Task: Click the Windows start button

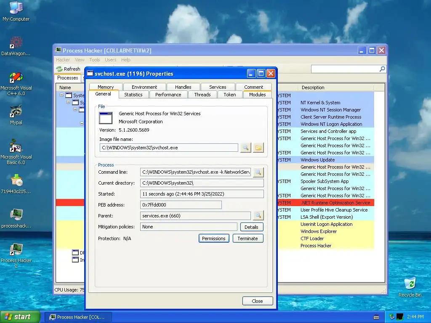Action: (20, 317)
